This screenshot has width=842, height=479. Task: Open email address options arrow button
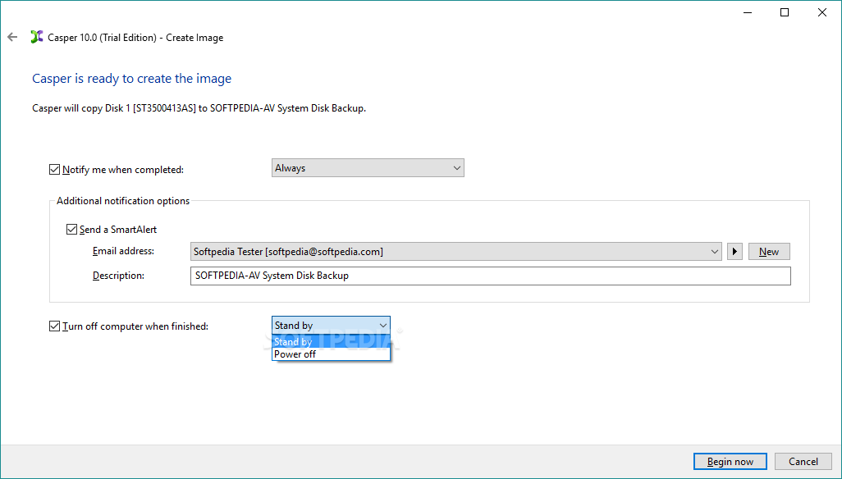734,252
